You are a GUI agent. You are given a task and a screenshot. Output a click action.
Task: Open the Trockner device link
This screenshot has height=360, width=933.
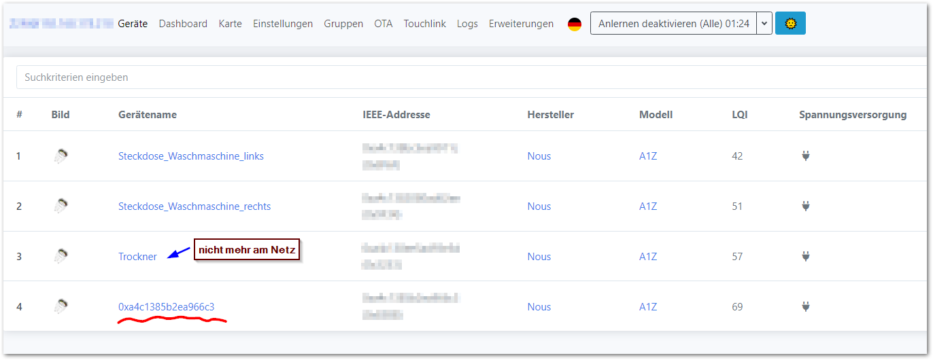click(137, 257)
